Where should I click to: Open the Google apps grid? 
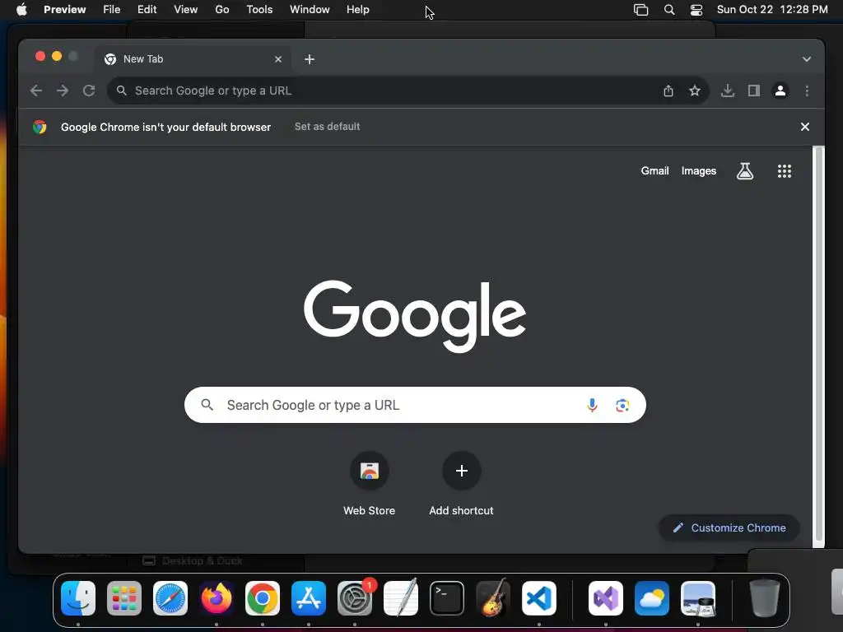[x=785, y=171]
